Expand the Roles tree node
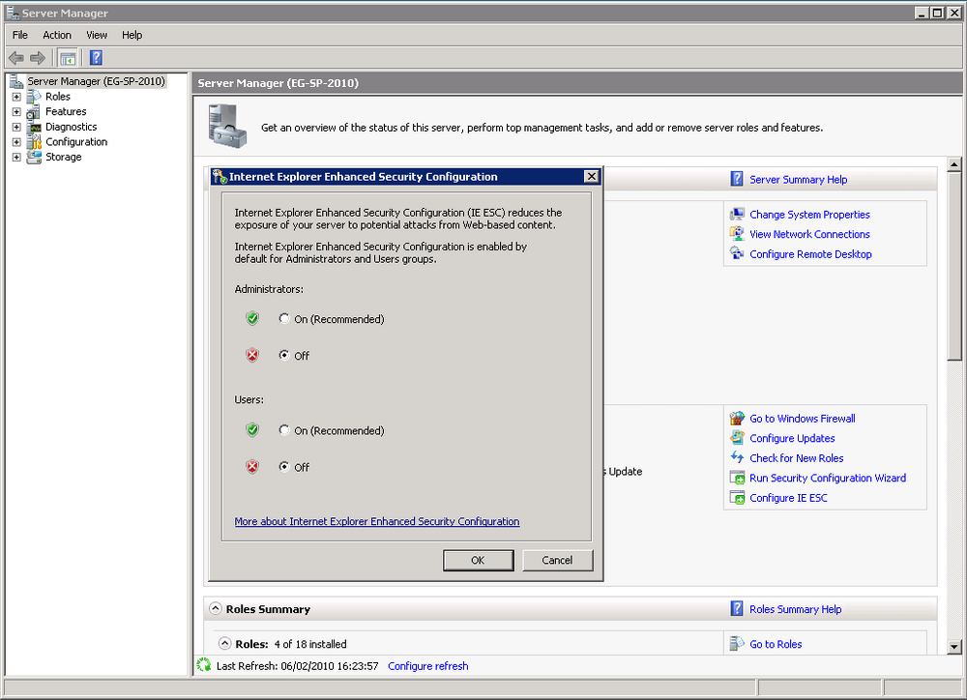Viewport: 967px width, 700px height. tap(16, 97)
